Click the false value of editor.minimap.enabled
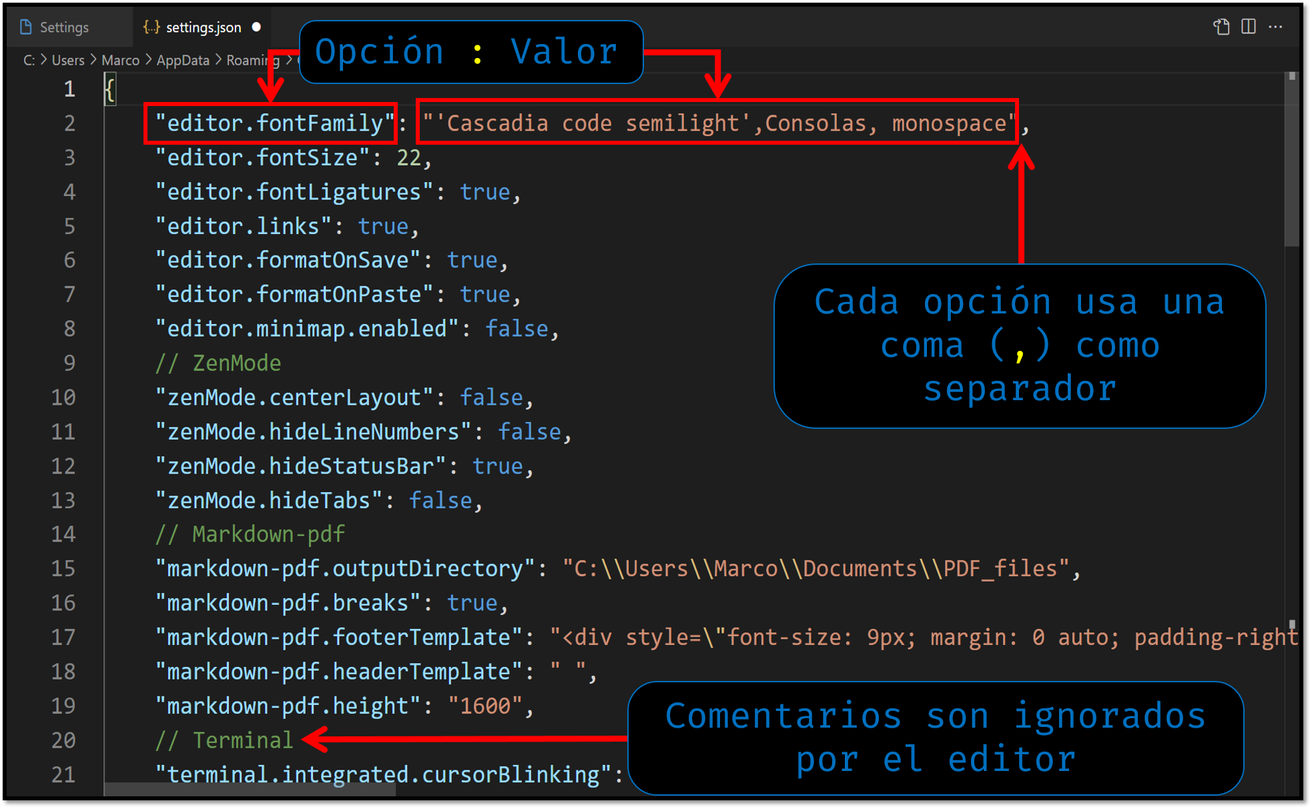The image size is (1312, 809). click(x=517, y=329)
